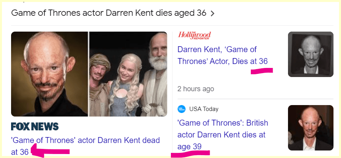
Task: Open the Darren Kent dies aged 36 header
Action: 108,13
